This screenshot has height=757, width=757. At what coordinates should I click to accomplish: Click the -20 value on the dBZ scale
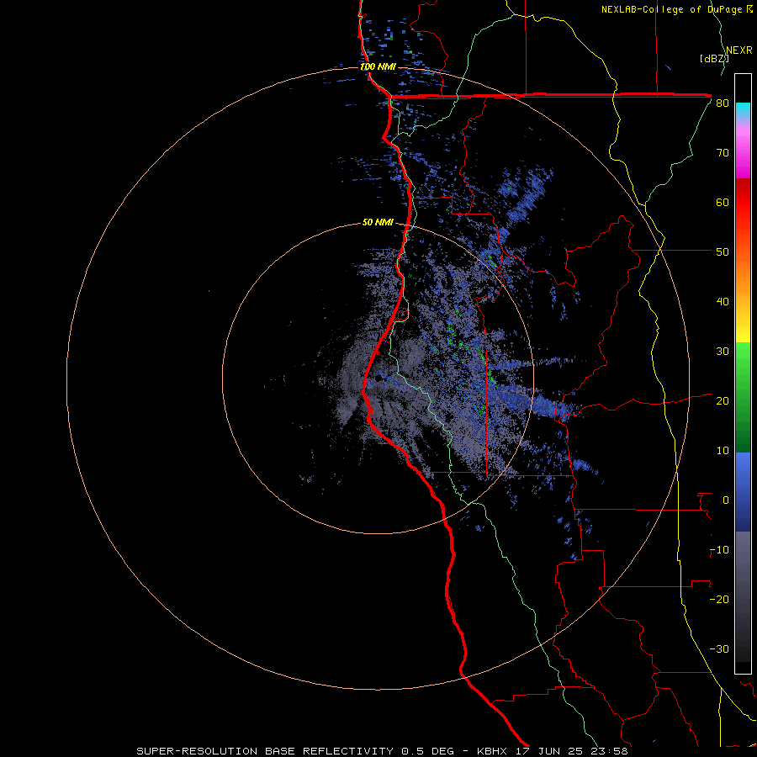(x=719, y=600)
